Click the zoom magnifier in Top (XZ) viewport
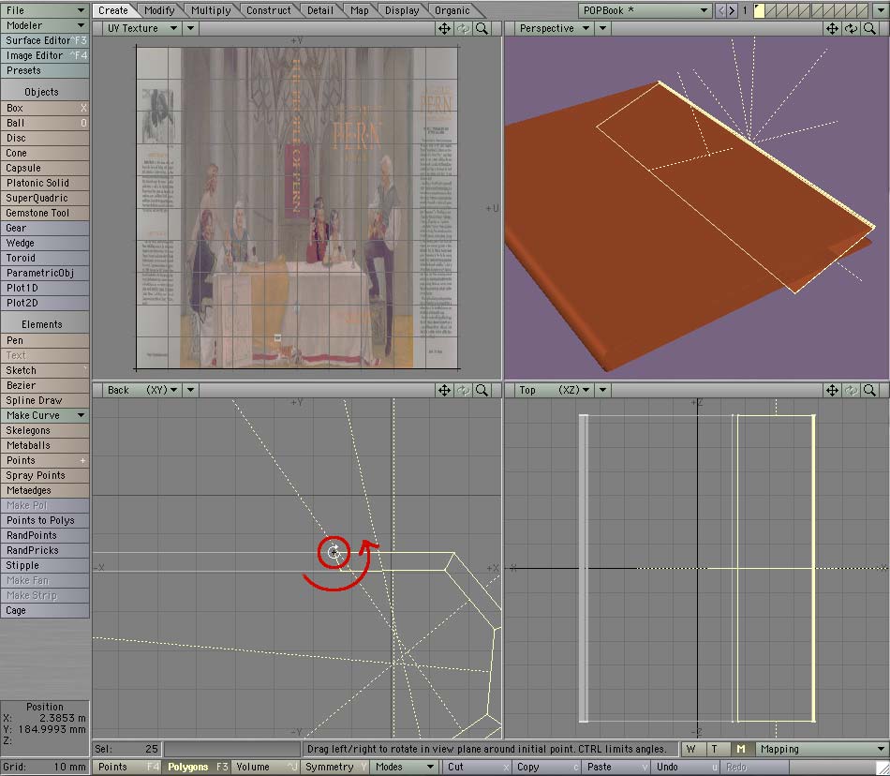 pyautogui.click(x=869, y=390)
